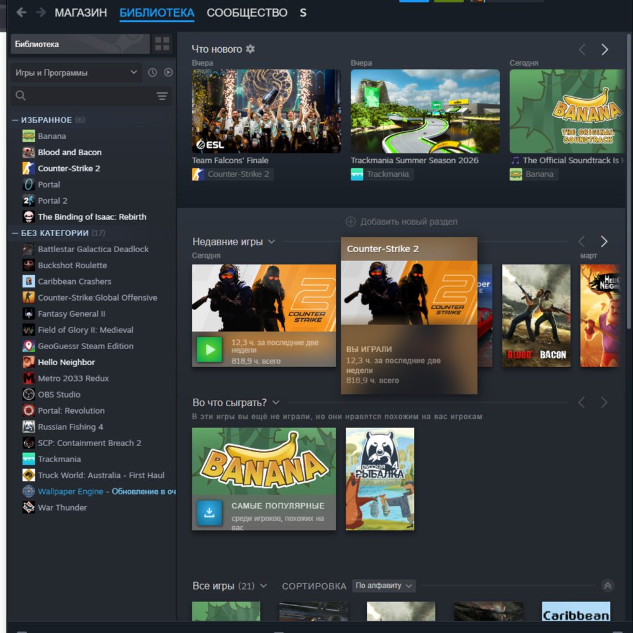Screen dimensions: 633x633
Task: Open the Team Falcons ESL news thumbnail
Action: pyautogui.click(x=266, y=111)
